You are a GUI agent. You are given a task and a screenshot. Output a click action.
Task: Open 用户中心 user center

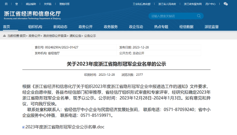coord(210,4)
